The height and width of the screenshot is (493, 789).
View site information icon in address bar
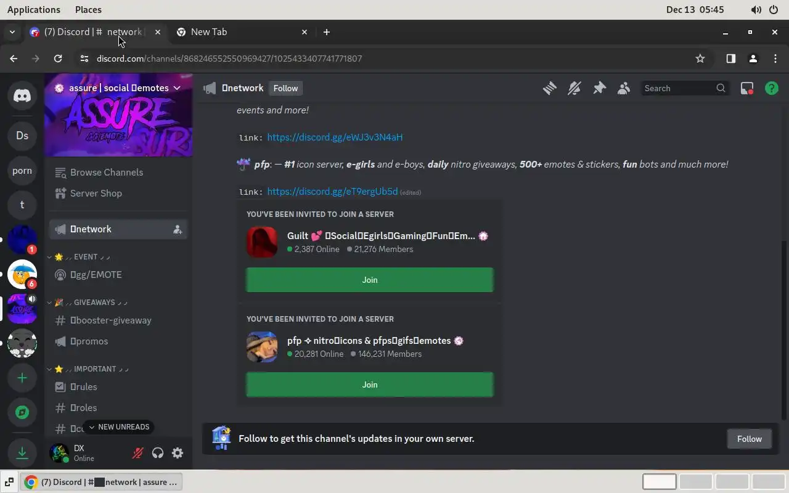84,59
